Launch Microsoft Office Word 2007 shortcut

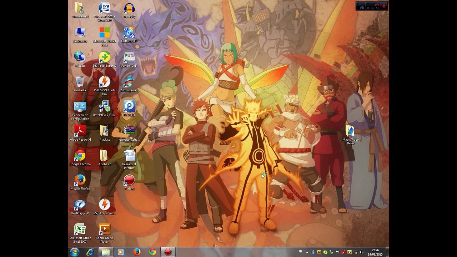(x=105, y=12)
